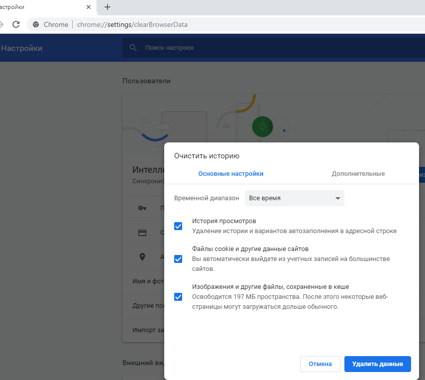
Task: Click the location pin addresses icon
Action: pos(142,257)
